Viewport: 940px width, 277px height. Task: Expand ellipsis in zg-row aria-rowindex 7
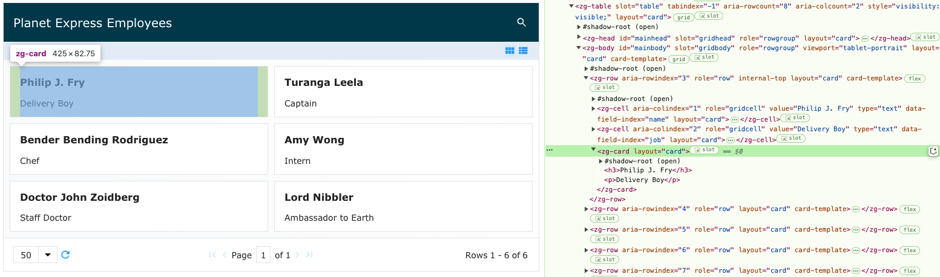pyautogui.click(x=855, y=270)
